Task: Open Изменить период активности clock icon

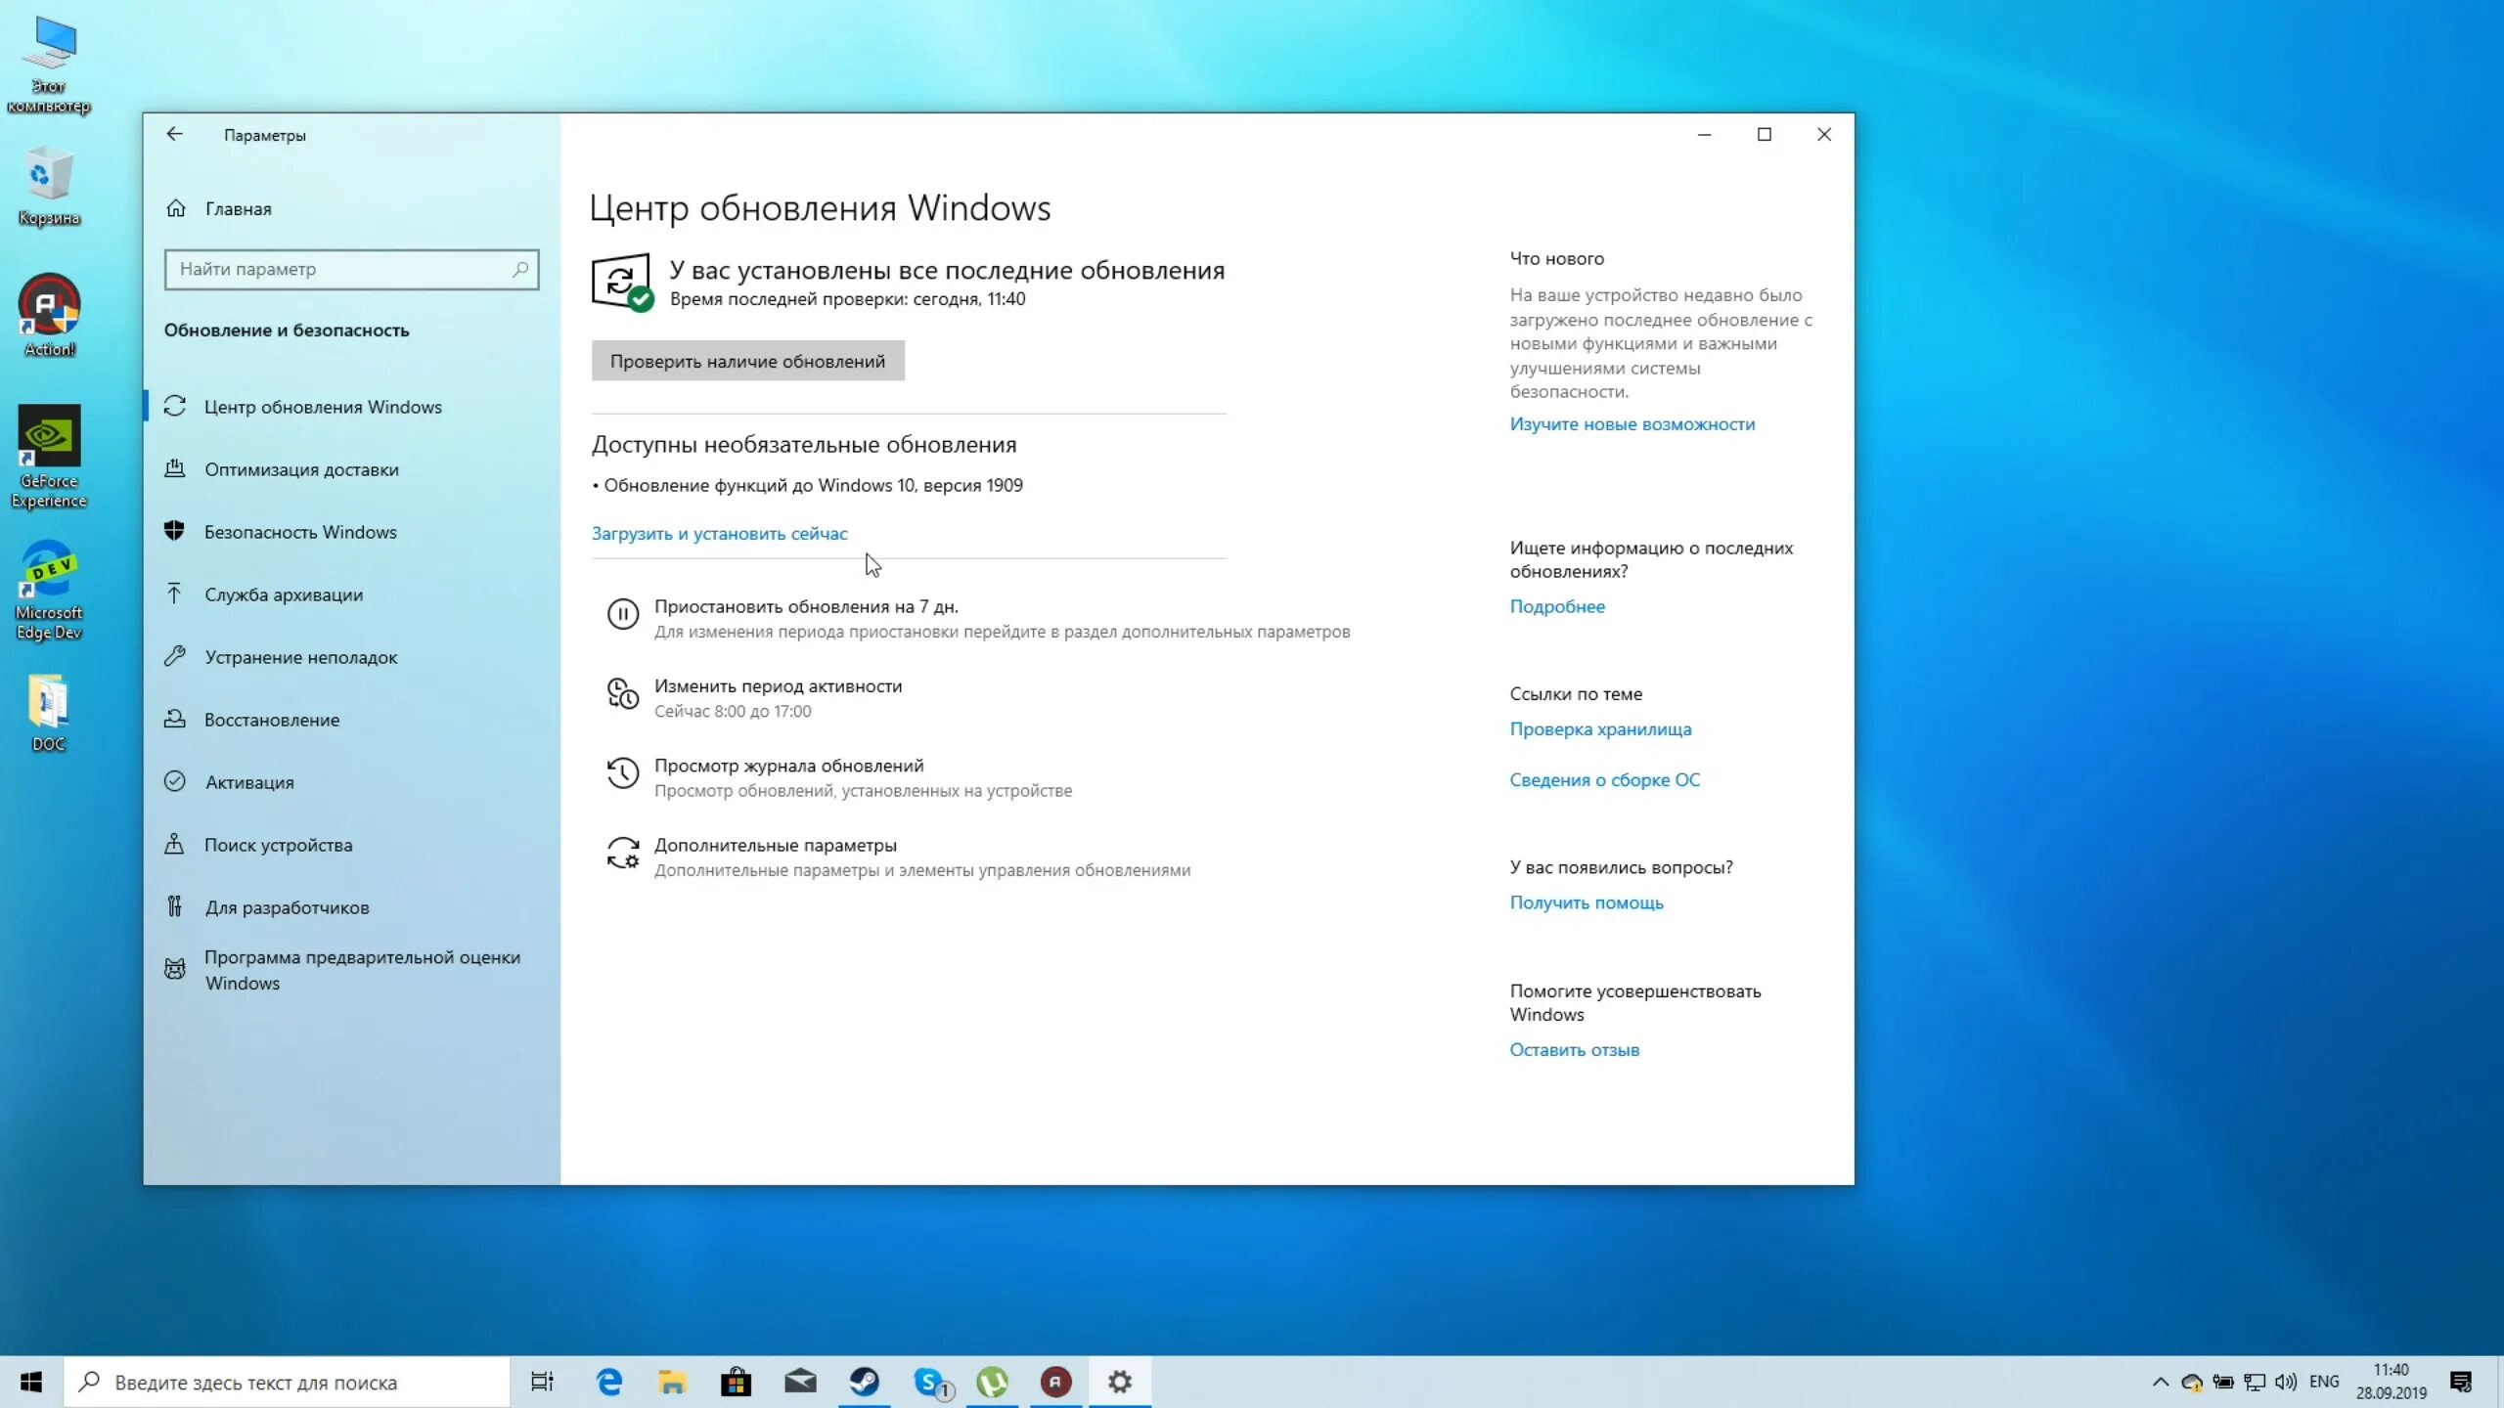Action: click(x=623, y=693)
